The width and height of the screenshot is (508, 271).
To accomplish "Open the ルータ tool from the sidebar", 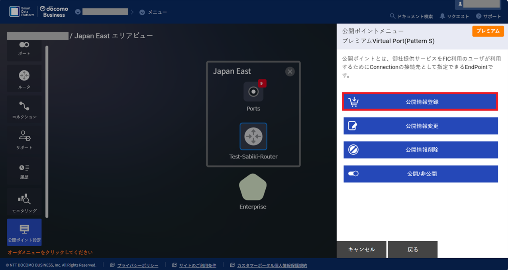I will coord(24,78).
